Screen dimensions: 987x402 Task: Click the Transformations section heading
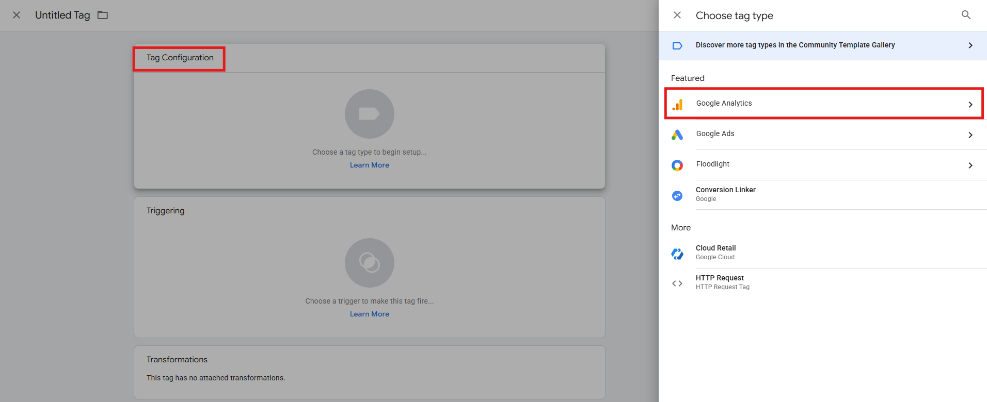pyautogui.click(x=177, y=360)
